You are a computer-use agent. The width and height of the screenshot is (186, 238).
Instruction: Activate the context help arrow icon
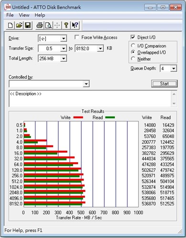coord(75,25)
